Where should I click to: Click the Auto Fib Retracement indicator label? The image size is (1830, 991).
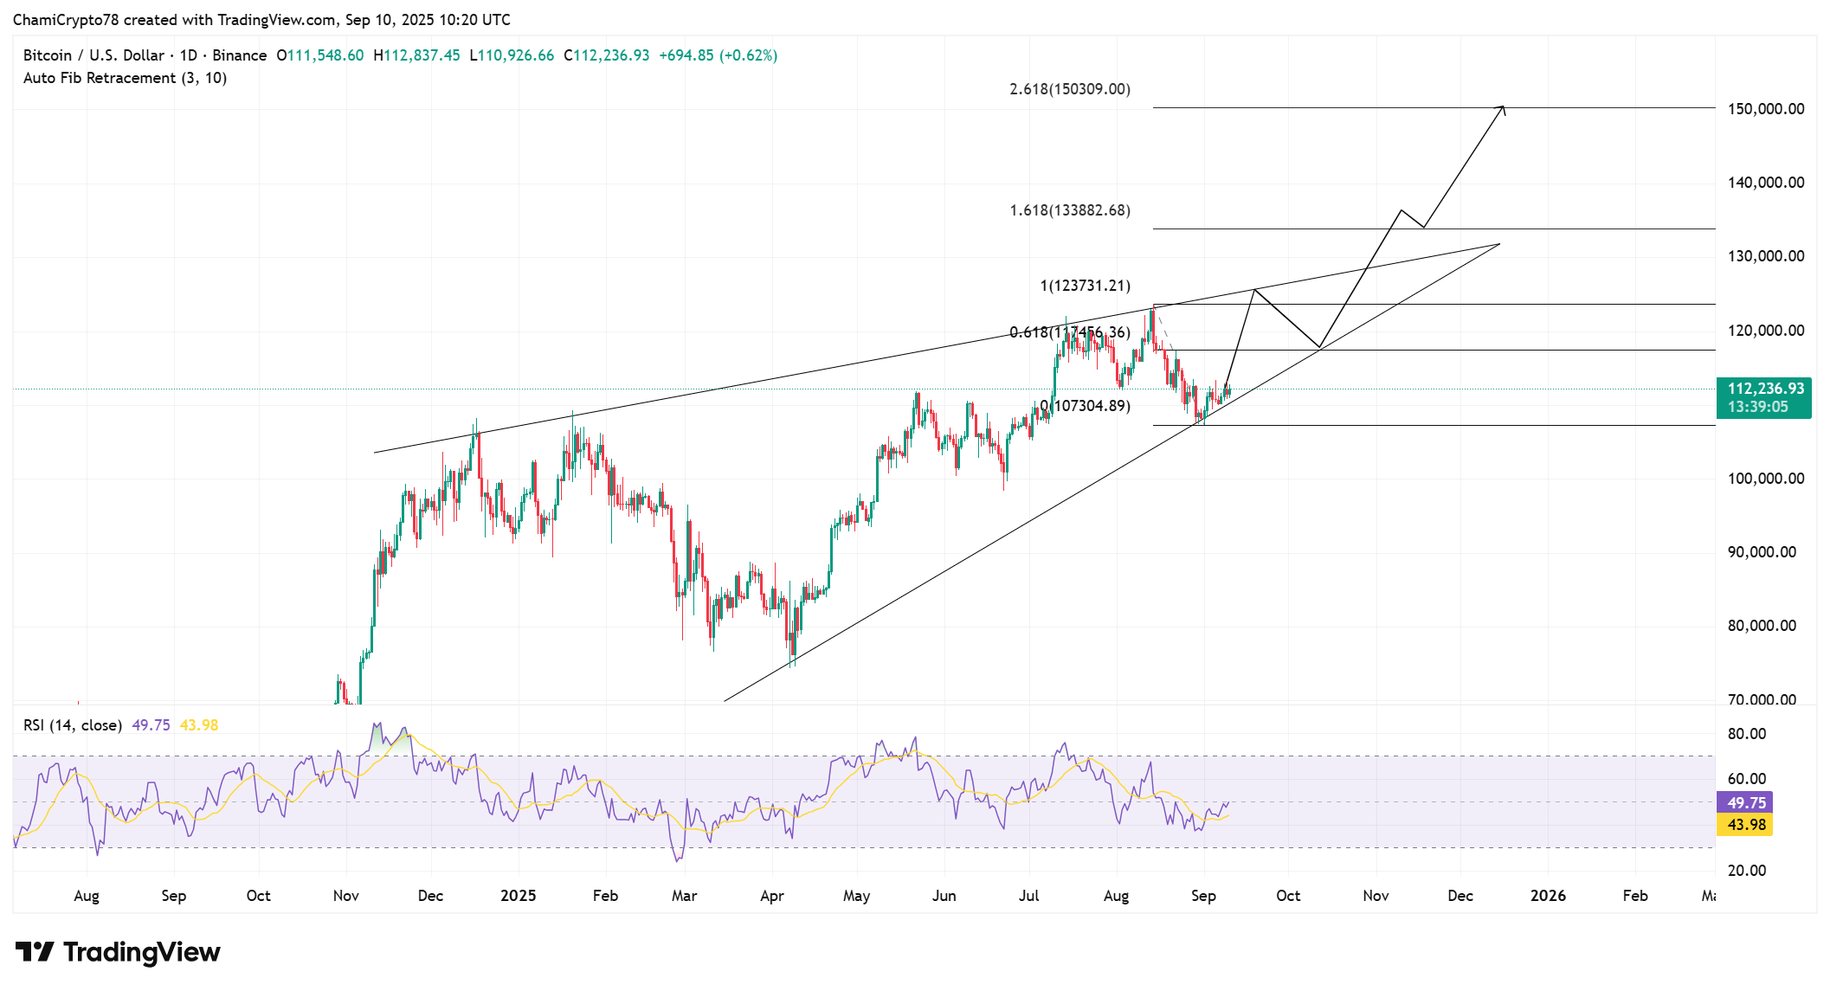click(x=125, y=78)
